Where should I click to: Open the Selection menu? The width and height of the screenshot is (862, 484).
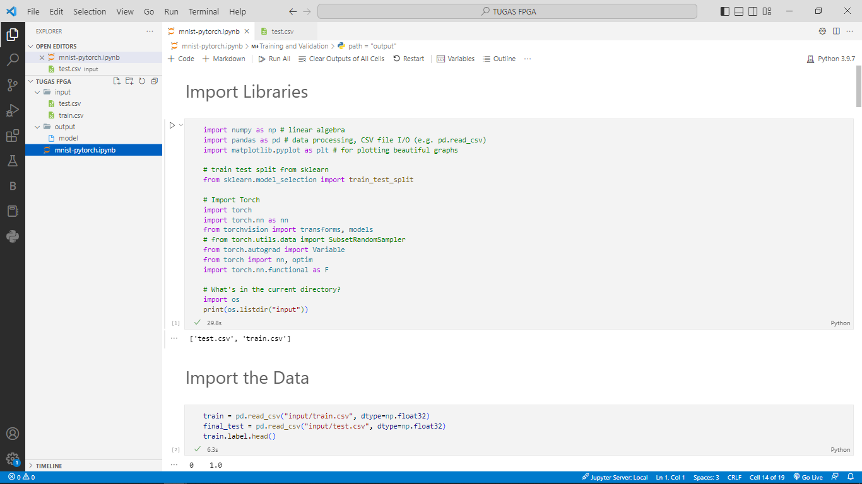[x=90, y=11]
